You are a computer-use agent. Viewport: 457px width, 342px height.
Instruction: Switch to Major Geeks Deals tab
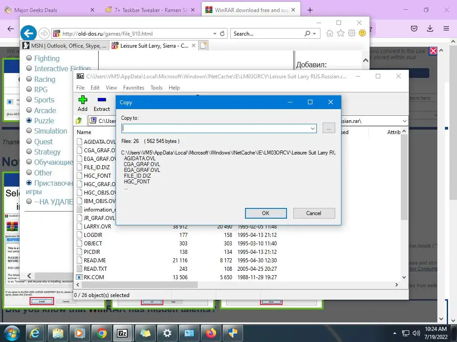click(x=50, y=10)
